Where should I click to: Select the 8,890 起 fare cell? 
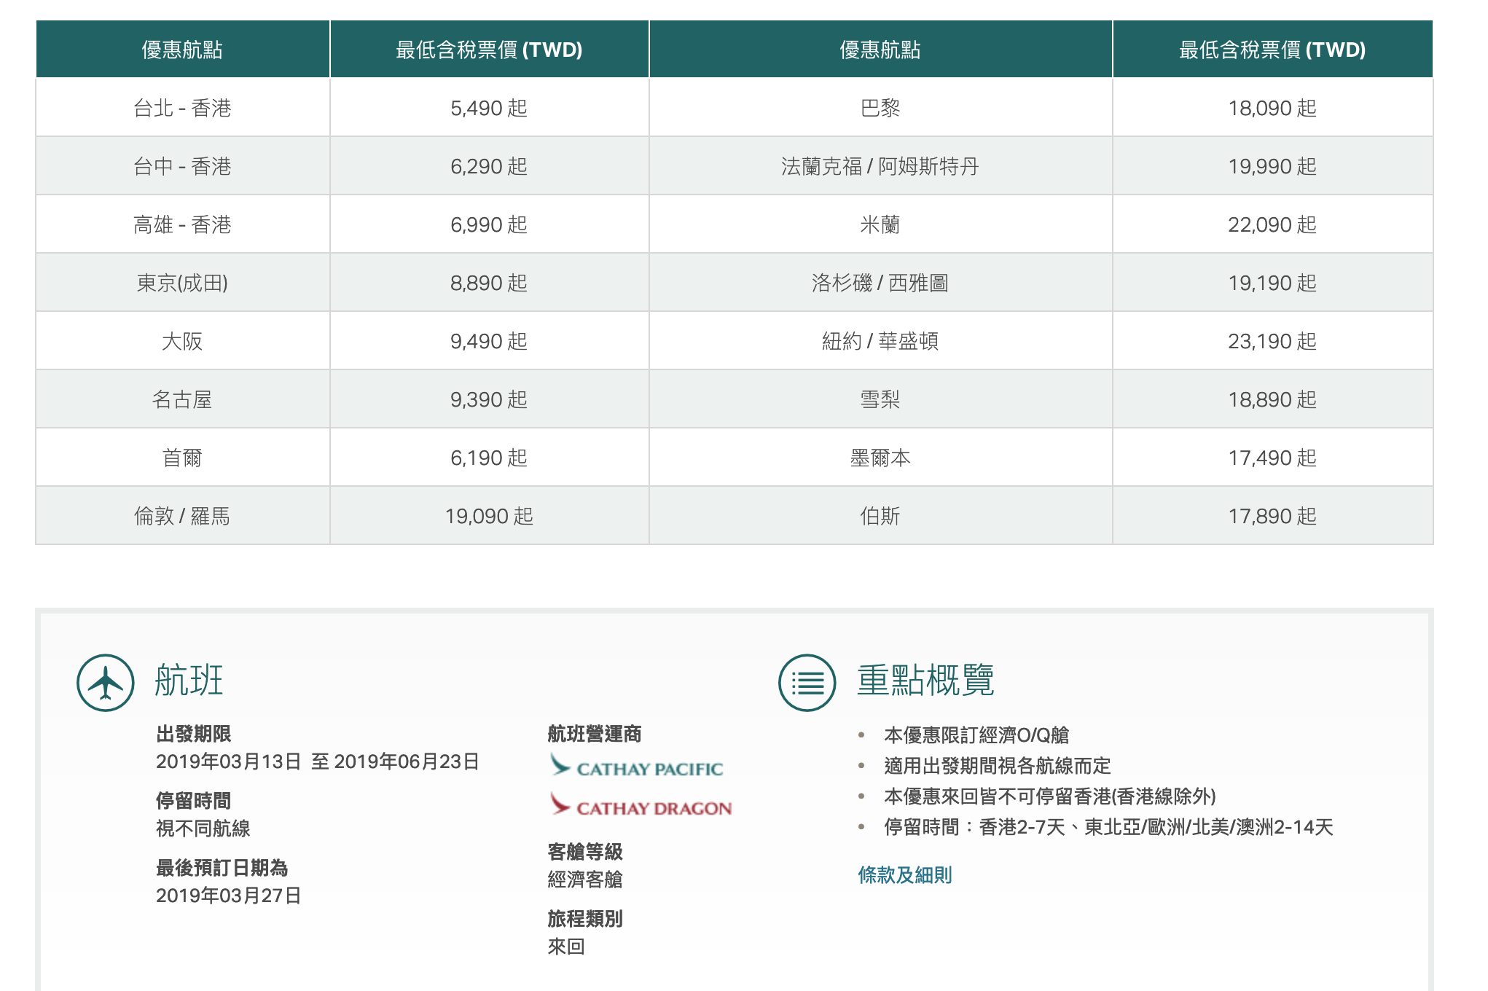(489, 283)
